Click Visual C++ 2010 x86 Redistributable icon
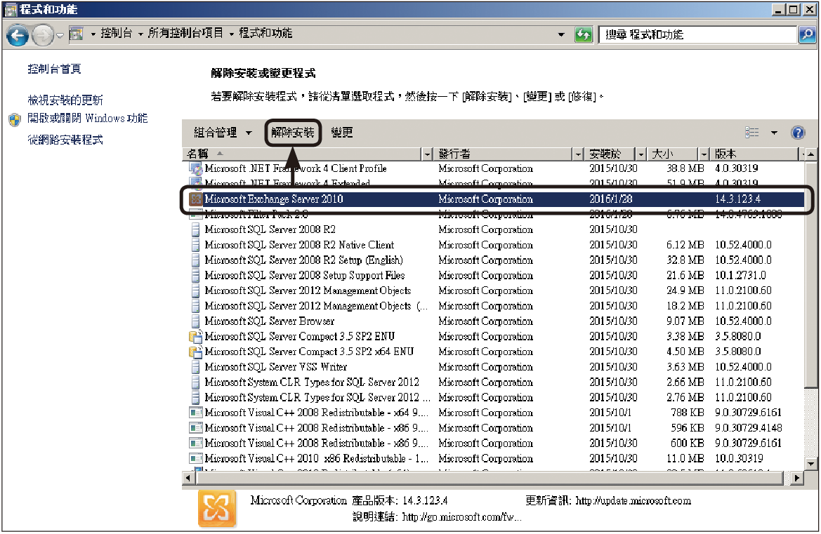 196,458
